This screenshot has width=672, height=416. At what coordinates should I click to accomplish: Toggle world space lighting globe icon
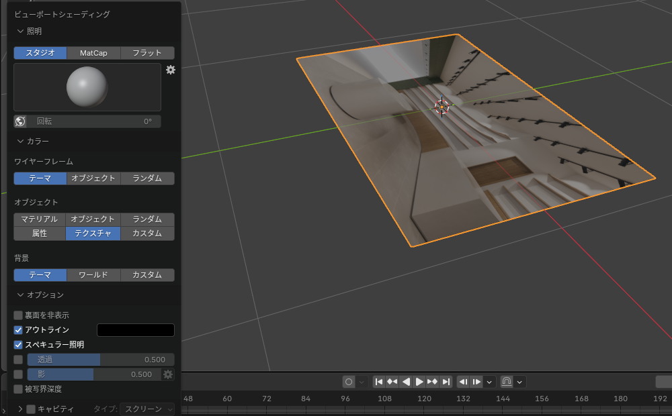coord(20,121)
